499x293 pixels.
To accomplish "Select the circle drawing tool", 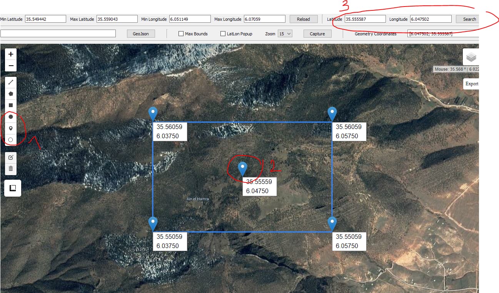I will click(11, 116).
